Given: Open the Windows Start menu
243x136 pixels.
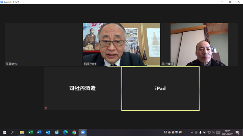Looking at the screenshot, I should pos(4,133).
